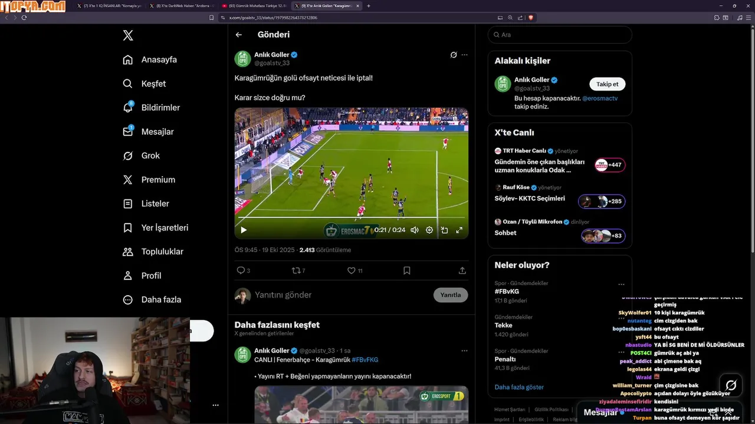This screenshot has width=755, height=424.
Task: Open the Tekke trending topic
Action: point(503,326)
